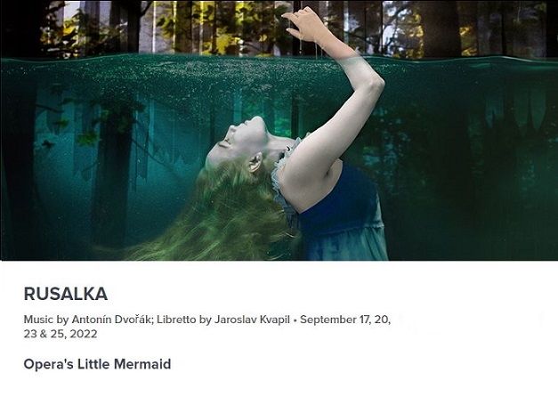Click the woman's raised hand in the image
The height and width of the screenshot is (397, 558).
304,25
